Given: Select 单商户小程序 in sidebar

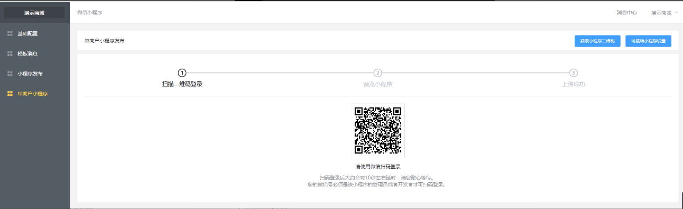Looking at the screenshot, I should tap(35, 94).
